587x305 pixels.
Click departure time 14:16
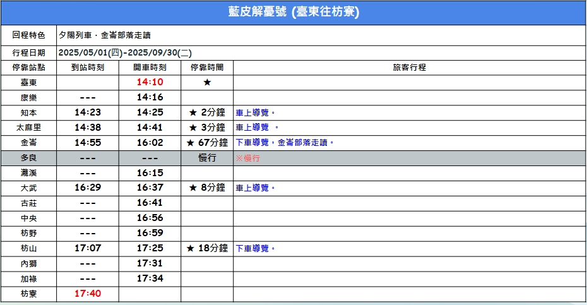click(x=150, y=97)
